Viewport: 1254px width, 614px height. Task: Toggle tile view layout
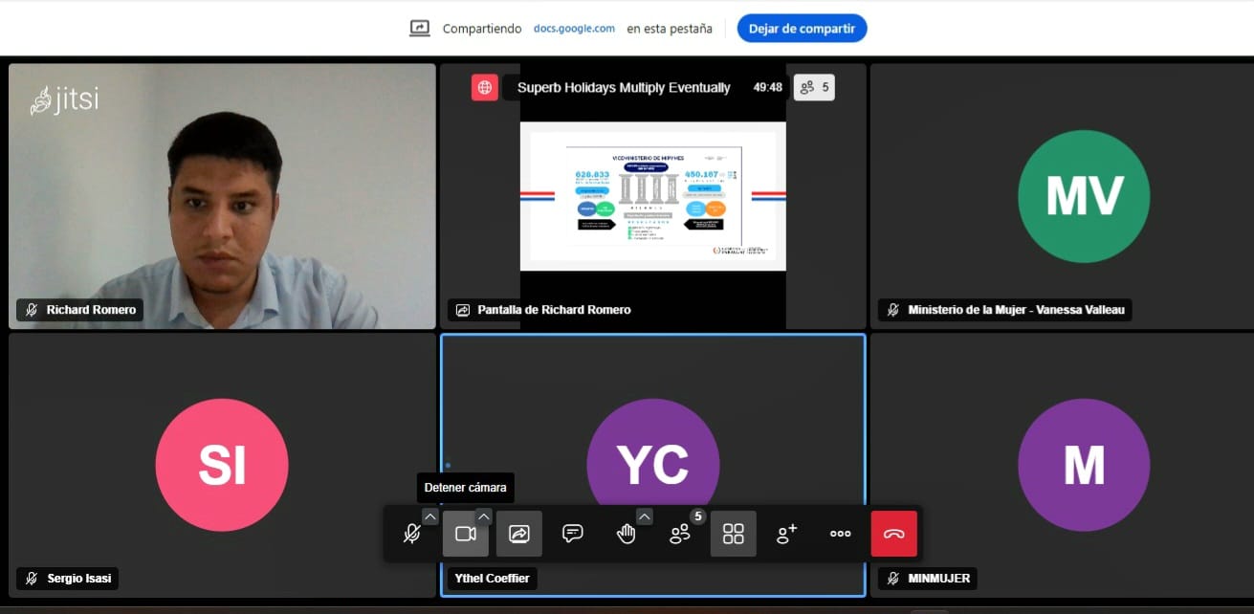(x=734, y=534)
